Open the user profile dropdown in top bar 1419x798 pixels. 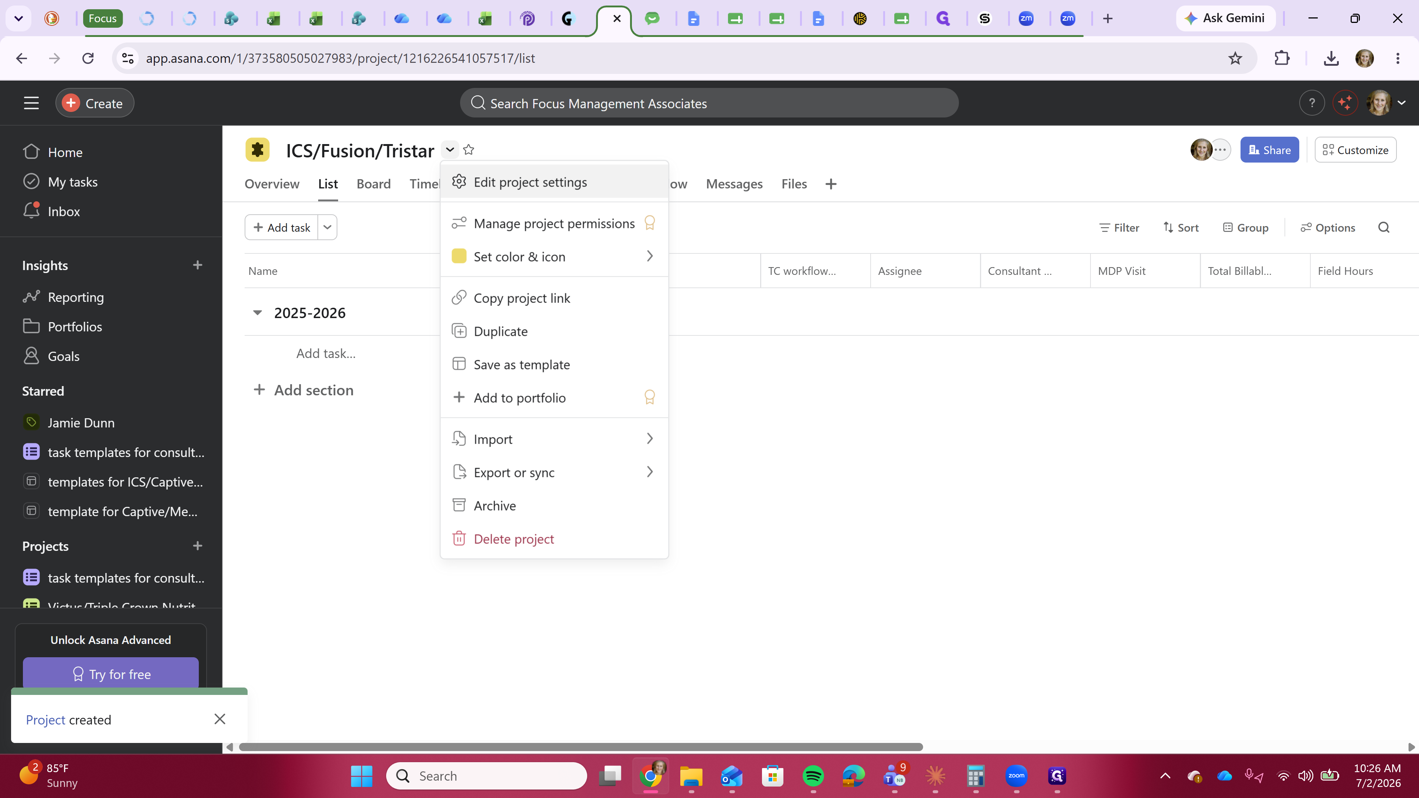point(1387,103)
